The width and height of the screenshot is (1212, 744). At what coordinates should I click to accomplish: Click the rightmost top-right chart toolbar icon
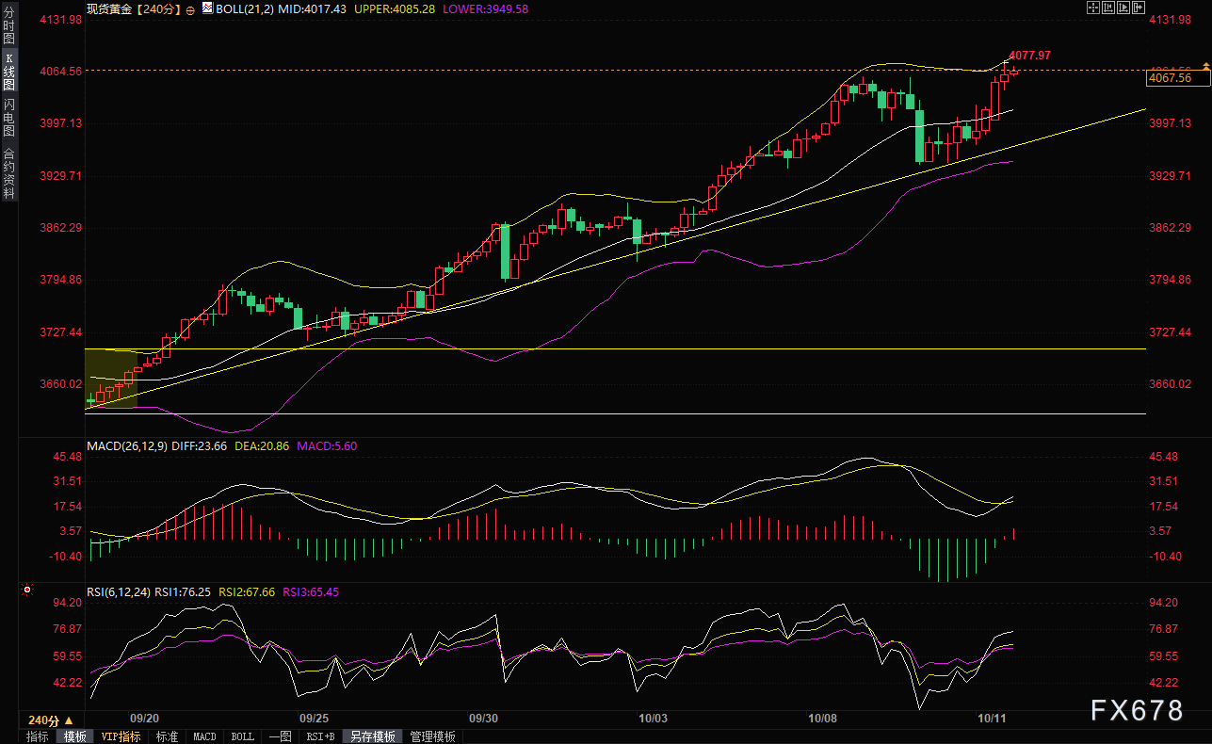click(x=1139, y=8)
